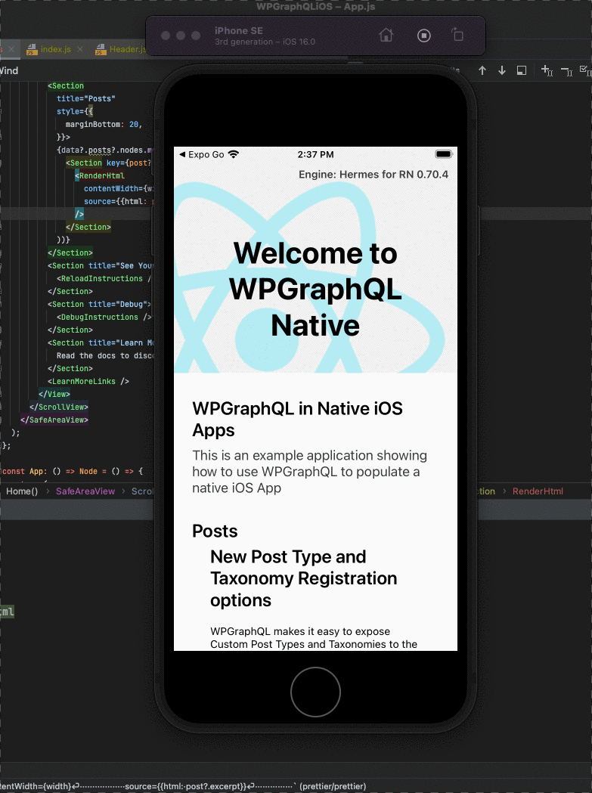Close the index.js editor tab
The image size is (592, 793).
[80, 49]
